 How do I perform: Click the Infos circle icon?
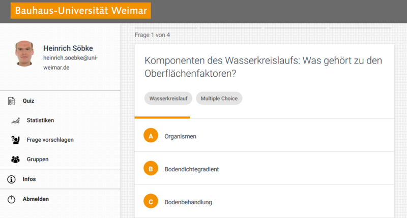(11, 179)
